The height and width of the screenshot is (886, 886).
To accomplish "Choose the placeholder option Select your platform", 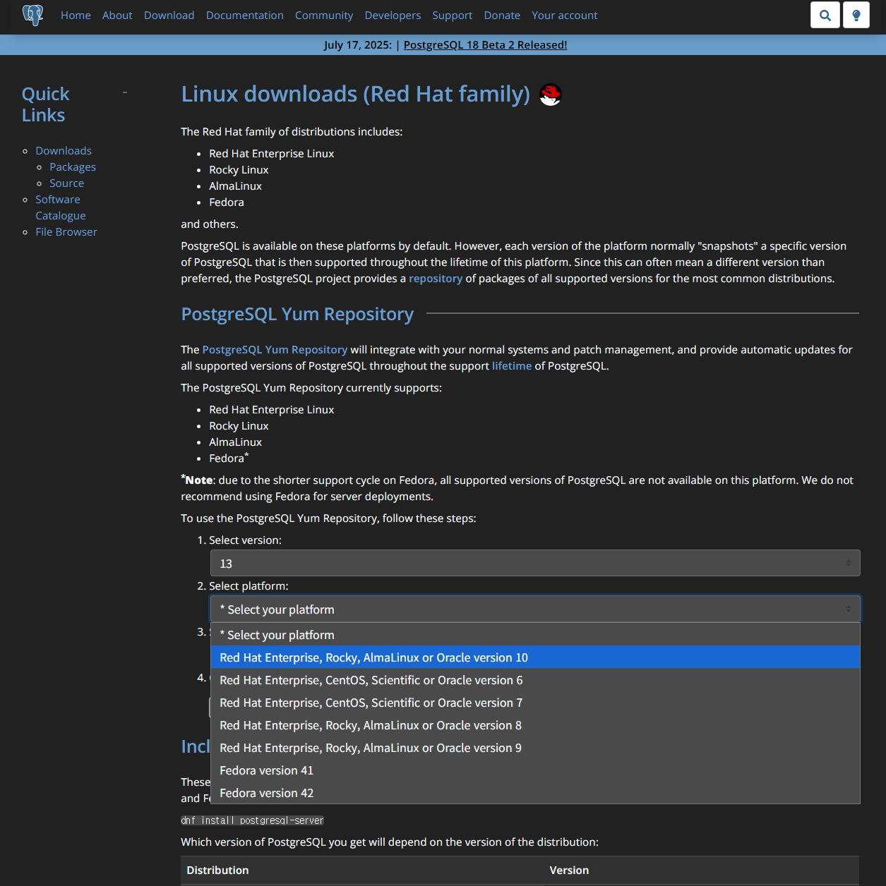I will pyautogui.click(x=535, y=635).
